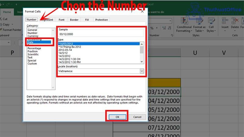244x137 pixels.
Task: Select column V header
Action: tap(224, 53)
